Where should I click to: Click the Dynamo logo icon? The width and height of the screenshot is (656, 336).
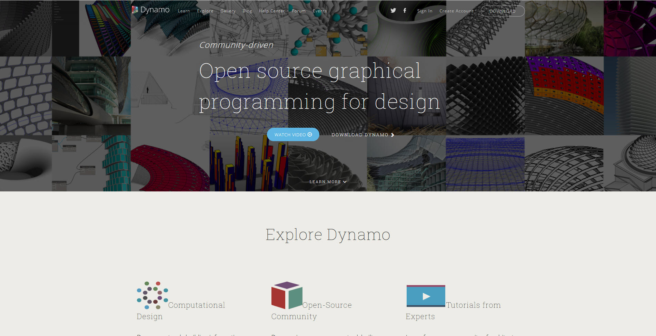[135, 10]
